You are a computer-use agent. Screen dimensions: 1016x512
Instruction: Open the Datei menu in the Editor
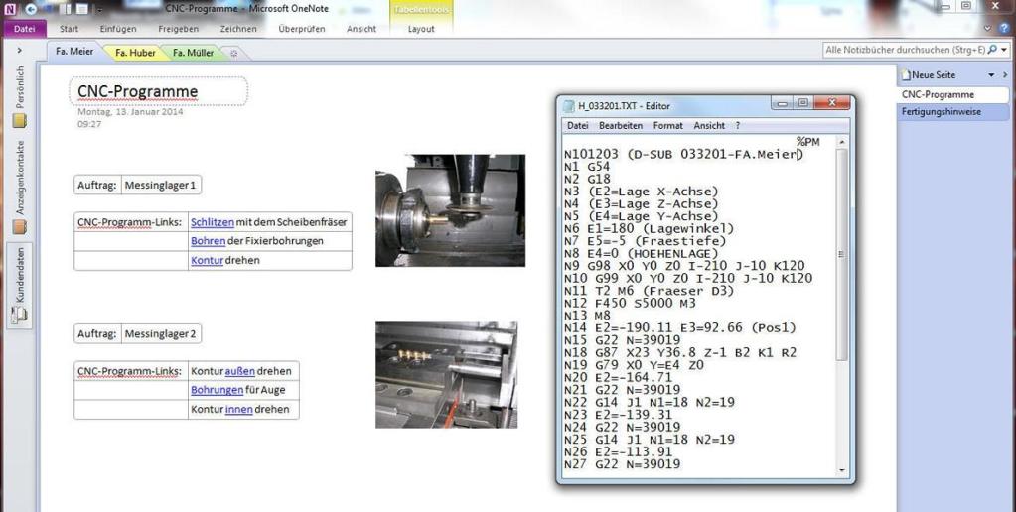[x=577, y=126]
